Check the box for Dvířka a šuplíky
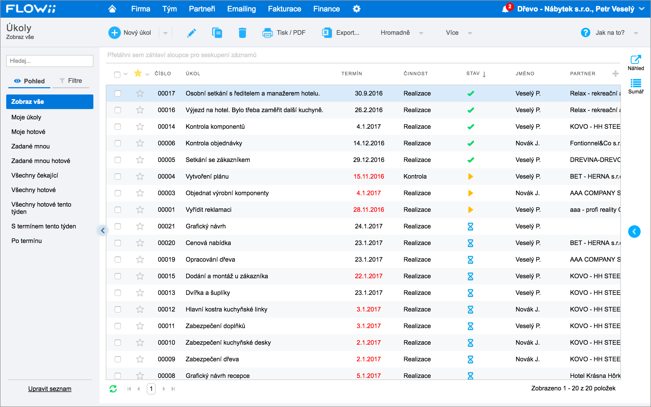 117,293
